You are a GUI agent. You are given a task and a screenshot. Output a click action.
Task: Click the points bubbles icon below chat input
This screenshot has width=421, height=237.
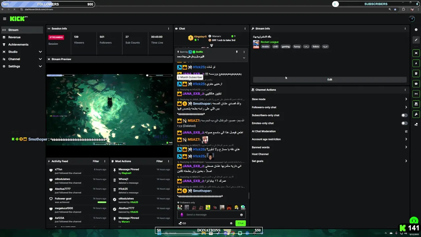(180, 223)
